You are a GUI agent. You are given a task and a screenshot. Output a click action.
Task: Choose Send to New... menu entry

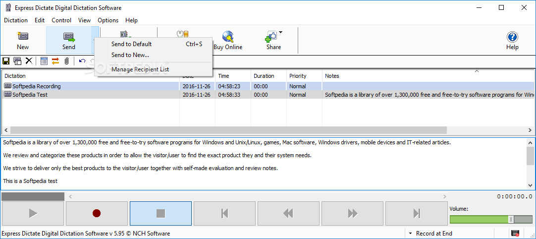tap(153, 55)
